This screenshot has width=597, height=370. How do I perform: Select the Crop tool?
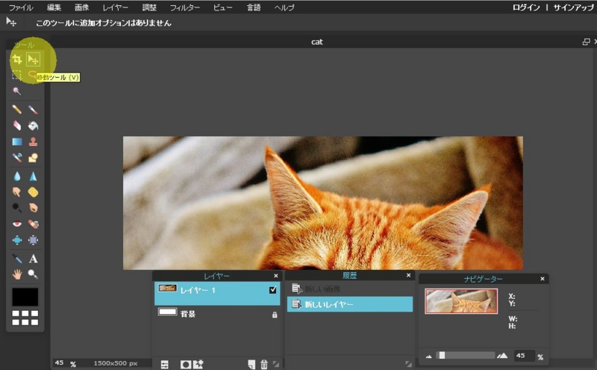tap(16, 59)
